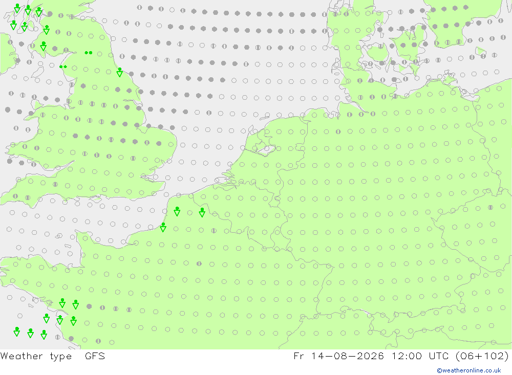Click the "Fr 14-08-2026 12:00 UTC (06+102)" timestamp
The width and height of the screenshot is (512, 375).
(x=401, y=356)
